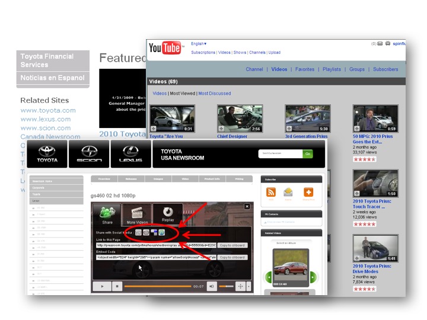Open the More Videos clapperboard icon
Screen dimensions: 427x320
[x=137, y=213]
